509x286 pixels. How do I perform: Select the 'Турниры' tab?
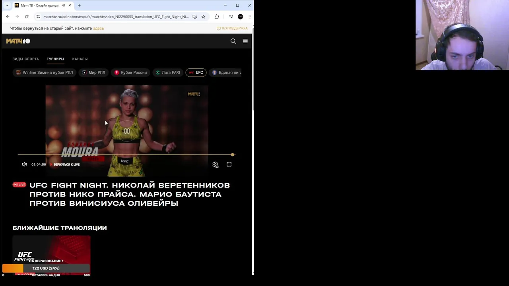click(55, 59)
